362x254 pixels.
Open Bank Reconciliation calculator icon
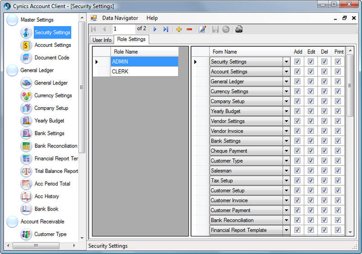pos(26,146)
